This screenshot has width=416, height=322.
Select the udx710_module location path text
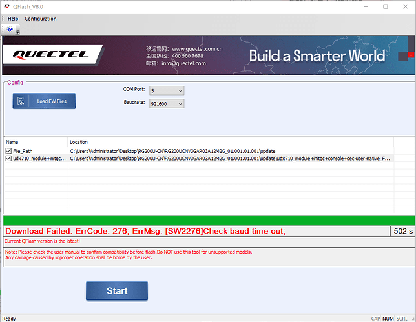tap(230, 159)
